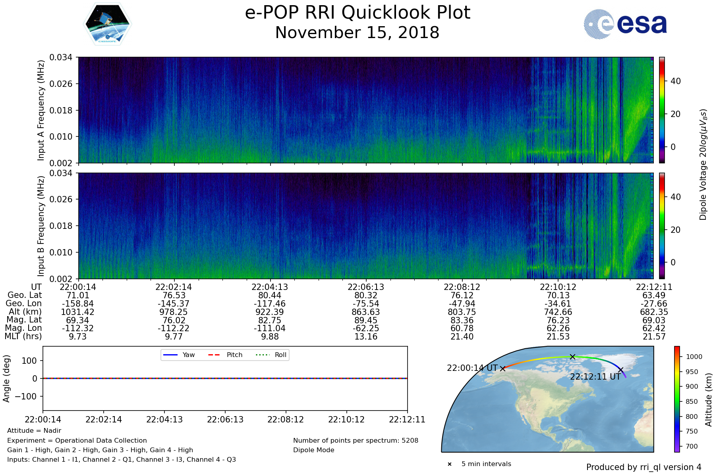Click the start X marker on map
Image resolution: width=715 pixels, height=476 pixels.
click(502, 369)
